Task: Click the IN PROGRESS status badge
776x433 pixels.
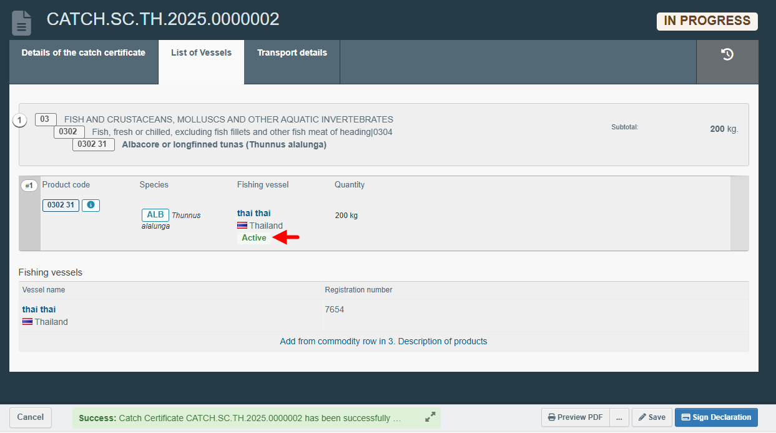Action: 707,21
